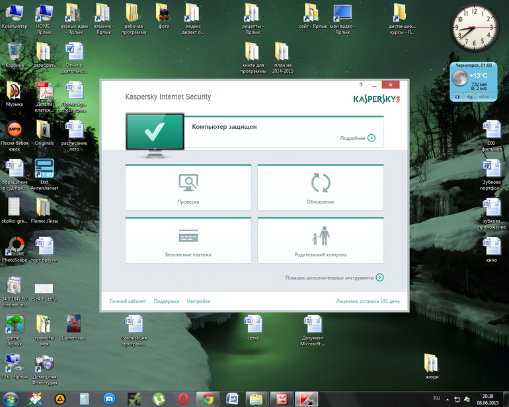Select the расписание лето document

(74, 135)
